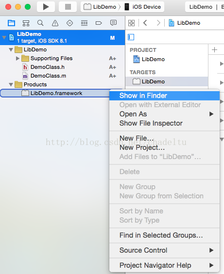
Task: Collapse the LibDemo group folder
Action: pyautogui.click(x=11, y=49)
